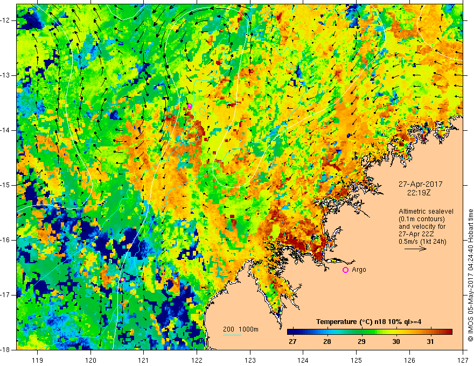The height and width of the screenshot is (366, 474).
Task: Click the longitude axis label '120'
Action: tap(90, 360)
